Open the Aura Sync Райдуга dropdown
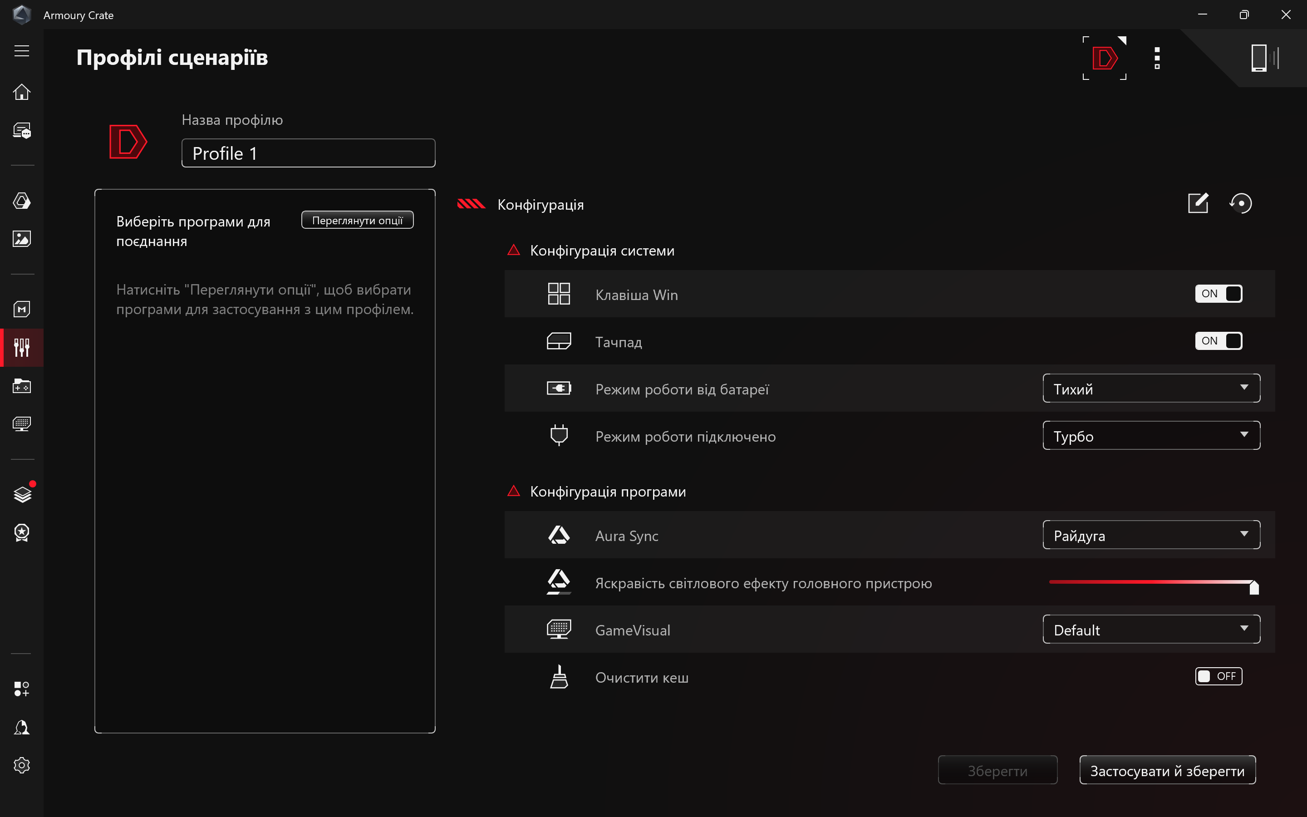This screenshot has height=817, width=1307. click(x=1151, y=534)
